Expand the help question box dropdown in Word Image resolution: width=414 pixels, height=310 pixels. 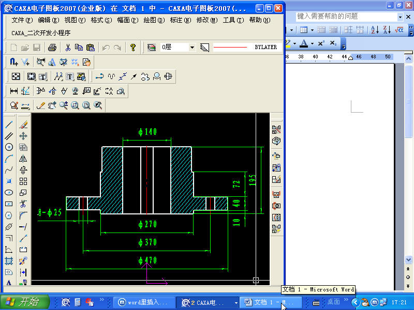pos(400,17)
